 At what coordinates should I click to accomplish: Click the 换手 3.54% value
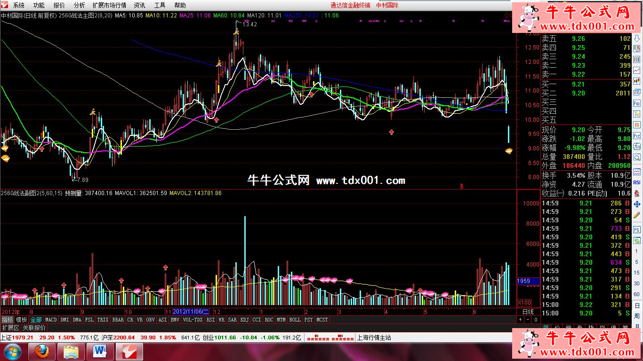click(576, 175)
